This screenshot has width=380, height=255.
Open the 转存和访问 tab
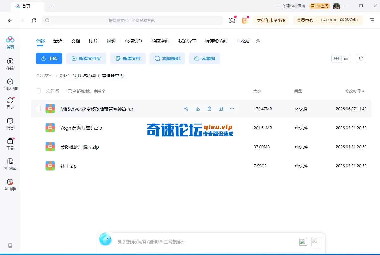216,41
